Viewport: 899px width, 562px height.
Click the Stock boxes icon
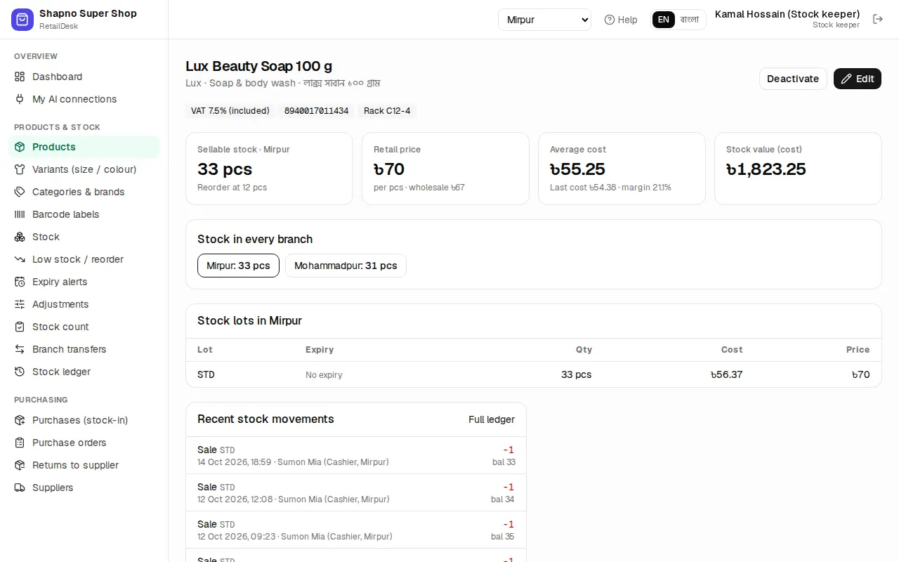pyautogui.click(x=20, y=237)
